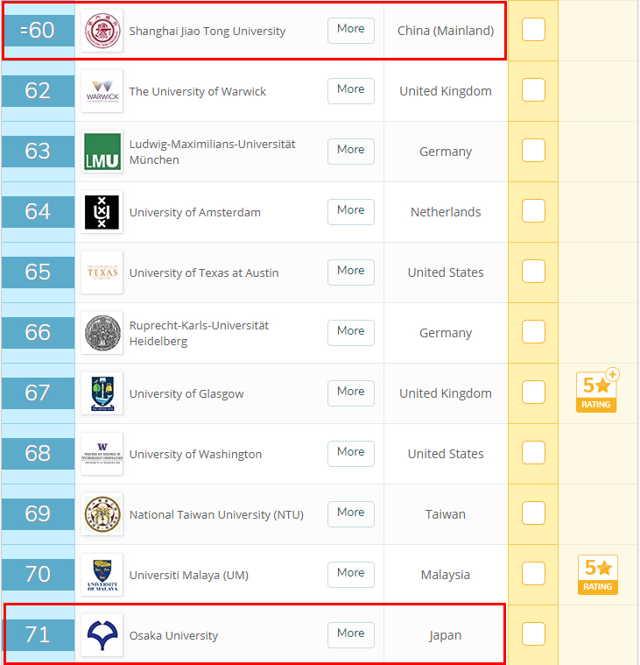Click More next to Osaka University
Image resolution: width=640 pixels, height=665 pixels.
pos(351,635)
